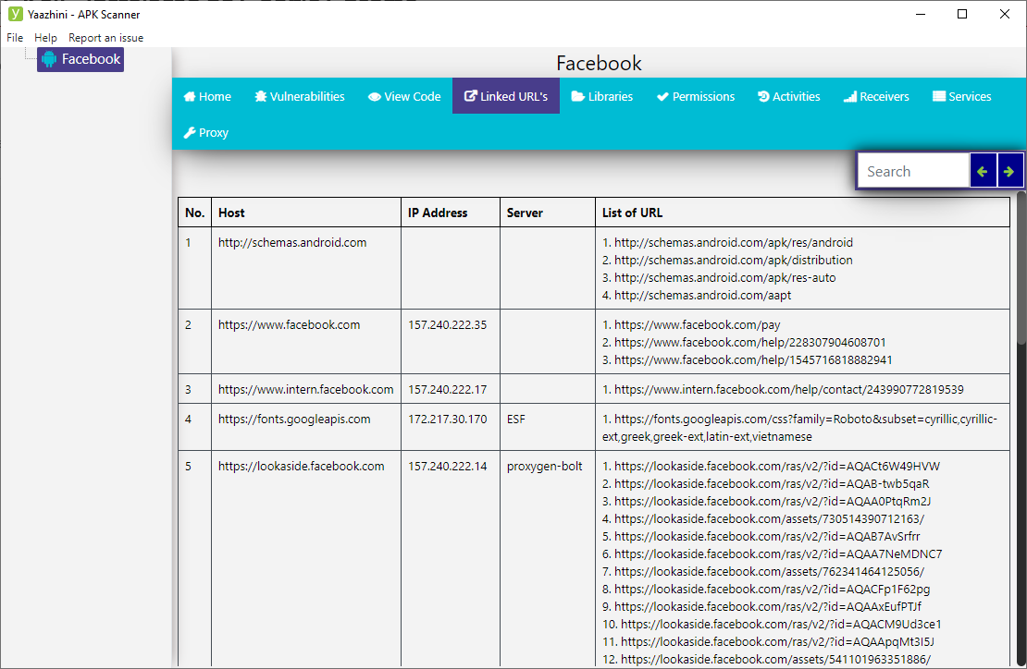Click the No. column header
Viewport: 1027px width, 669px height.
coord(194,213)
